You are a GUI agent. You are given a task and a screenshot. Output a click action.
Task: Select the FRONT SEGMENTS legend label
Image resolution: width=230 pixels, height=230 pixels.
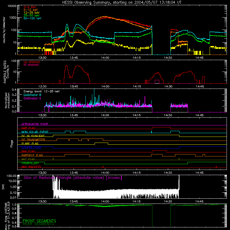[39, 221]
